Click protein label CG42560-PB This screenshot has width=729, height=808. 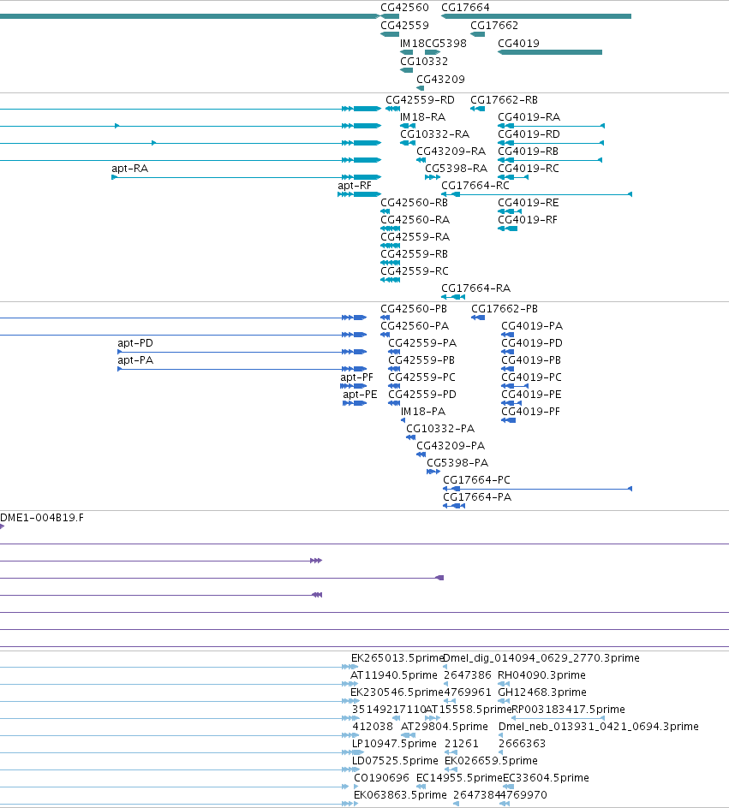pos(414,309)
